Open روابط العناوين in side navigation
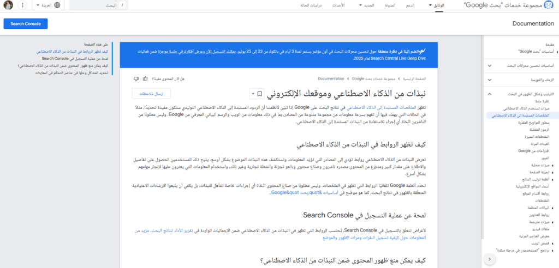Viewport: 559px width, 268px height. (x=540, y=215)
